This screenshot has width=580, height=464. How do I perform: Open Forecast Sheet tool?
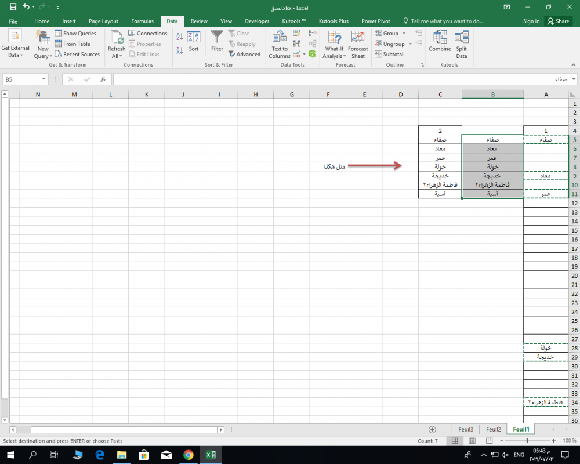point(358,44)
